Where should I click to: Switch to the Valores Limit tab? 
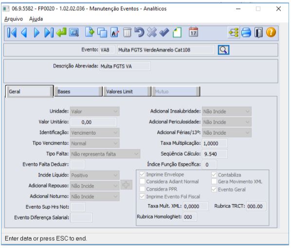point(127,91)
